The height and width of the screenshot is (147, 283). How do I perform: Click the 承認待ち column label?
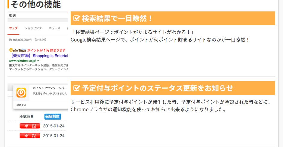coord(26,116)
